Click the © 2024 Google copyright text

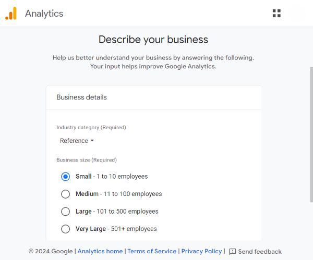point(51,251)
